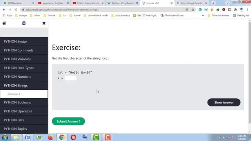Bookmark this page with the star
The image size is (251, 141).
point(193,9)
